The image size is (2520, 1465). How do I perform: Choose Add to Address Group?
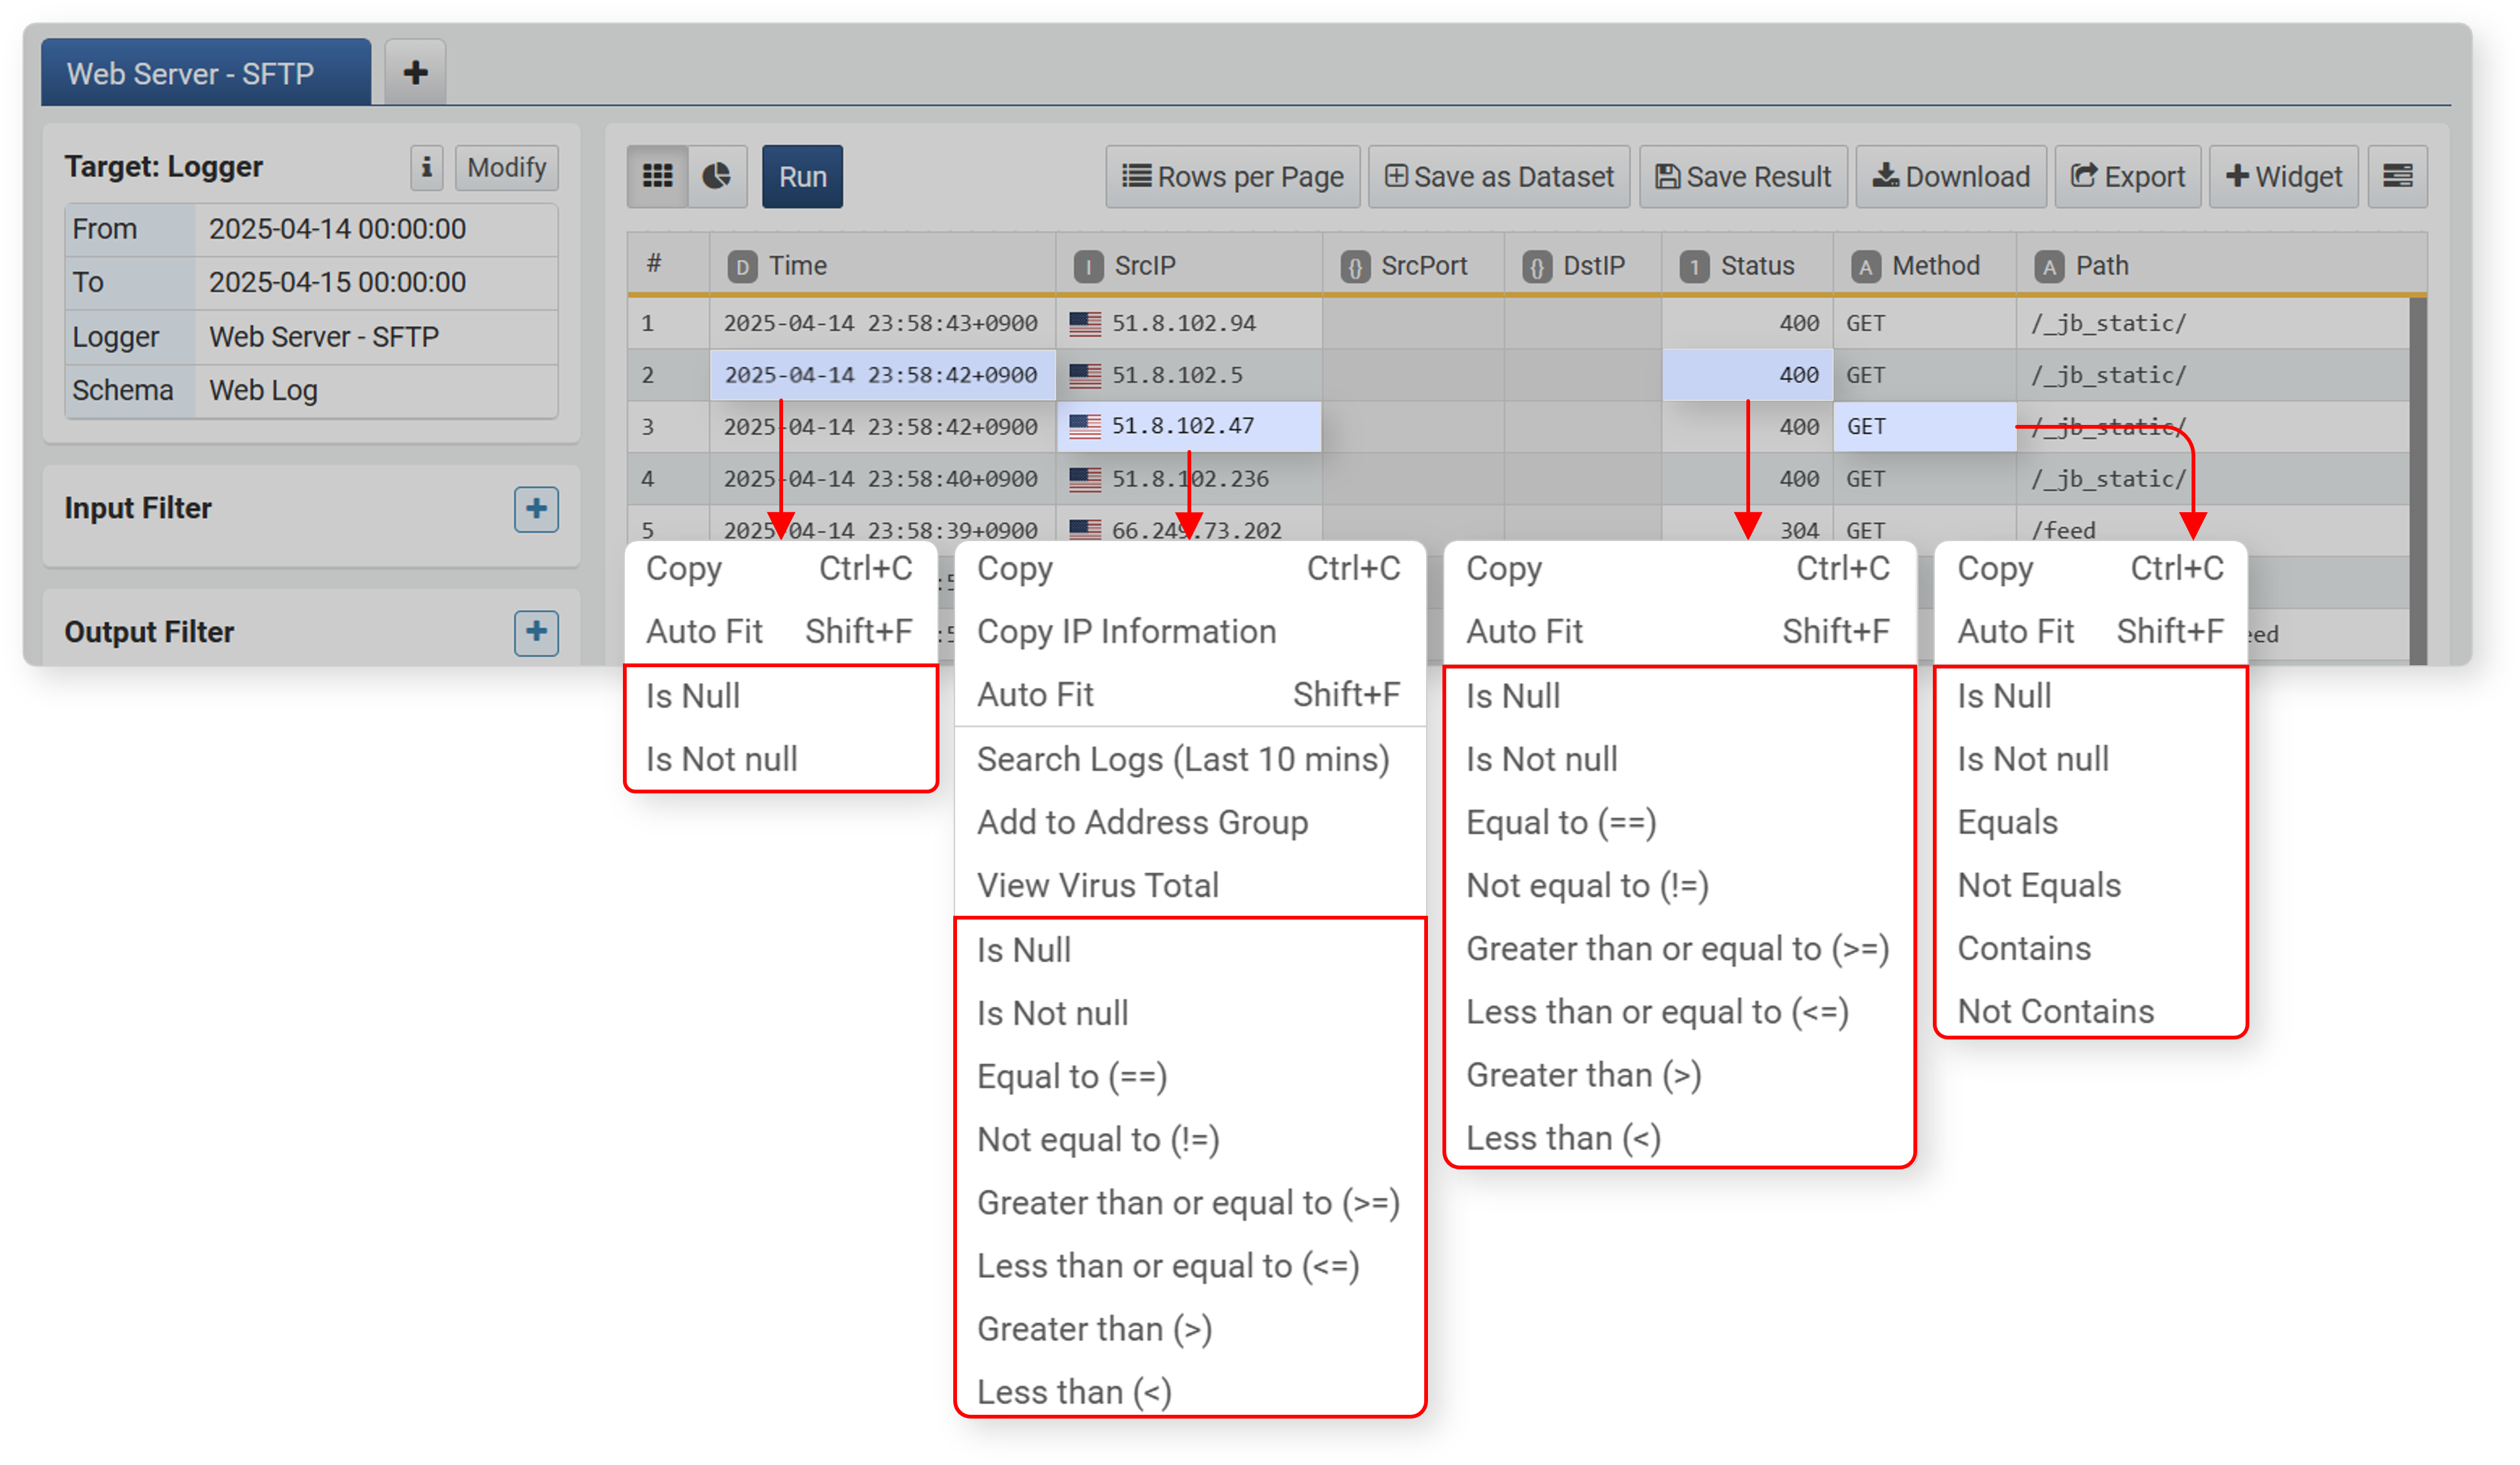coord(1189,822)
